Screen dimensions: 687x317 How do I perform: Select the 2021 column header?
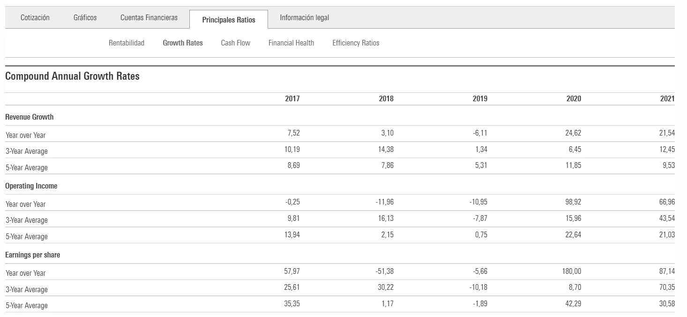[667, 99]
